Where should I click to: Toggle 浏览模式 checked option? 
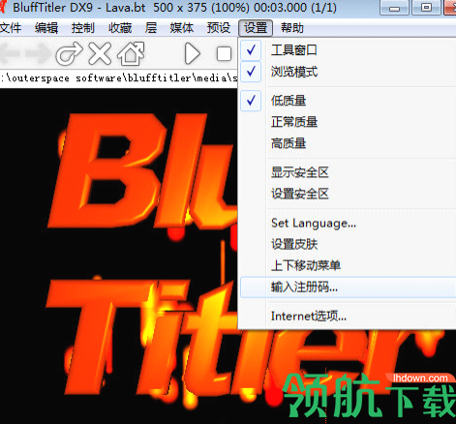click(348, 72)
